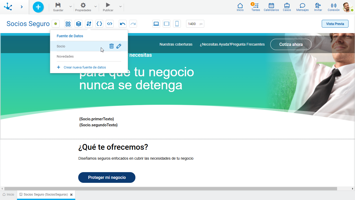
Task: Switch to mobile phone view
Action: coord(177,24)
